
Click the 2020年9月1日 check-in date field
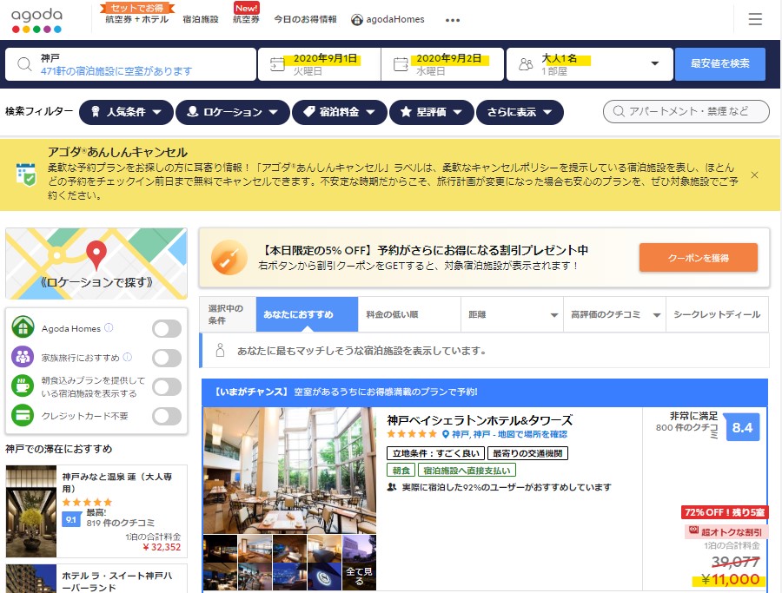click(319, 63)
